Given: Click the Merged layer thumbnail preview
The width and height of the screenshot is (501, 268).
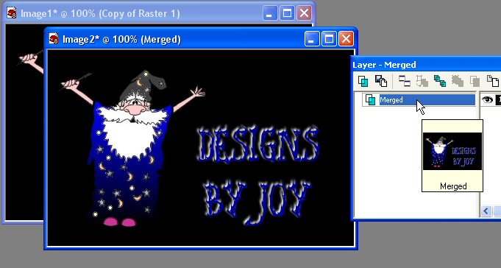Looking at the screenshot, I should (452, 151).
